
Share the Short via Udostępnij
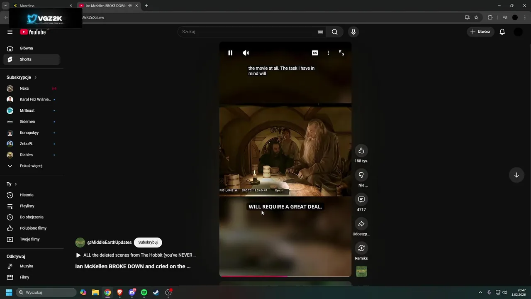(x=361, y=224)
